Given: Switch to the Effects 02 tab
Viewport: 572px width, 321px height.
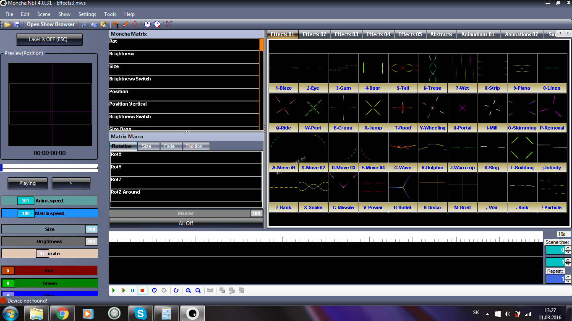Looking at the screenshot, I should click(x=314, y=34).
